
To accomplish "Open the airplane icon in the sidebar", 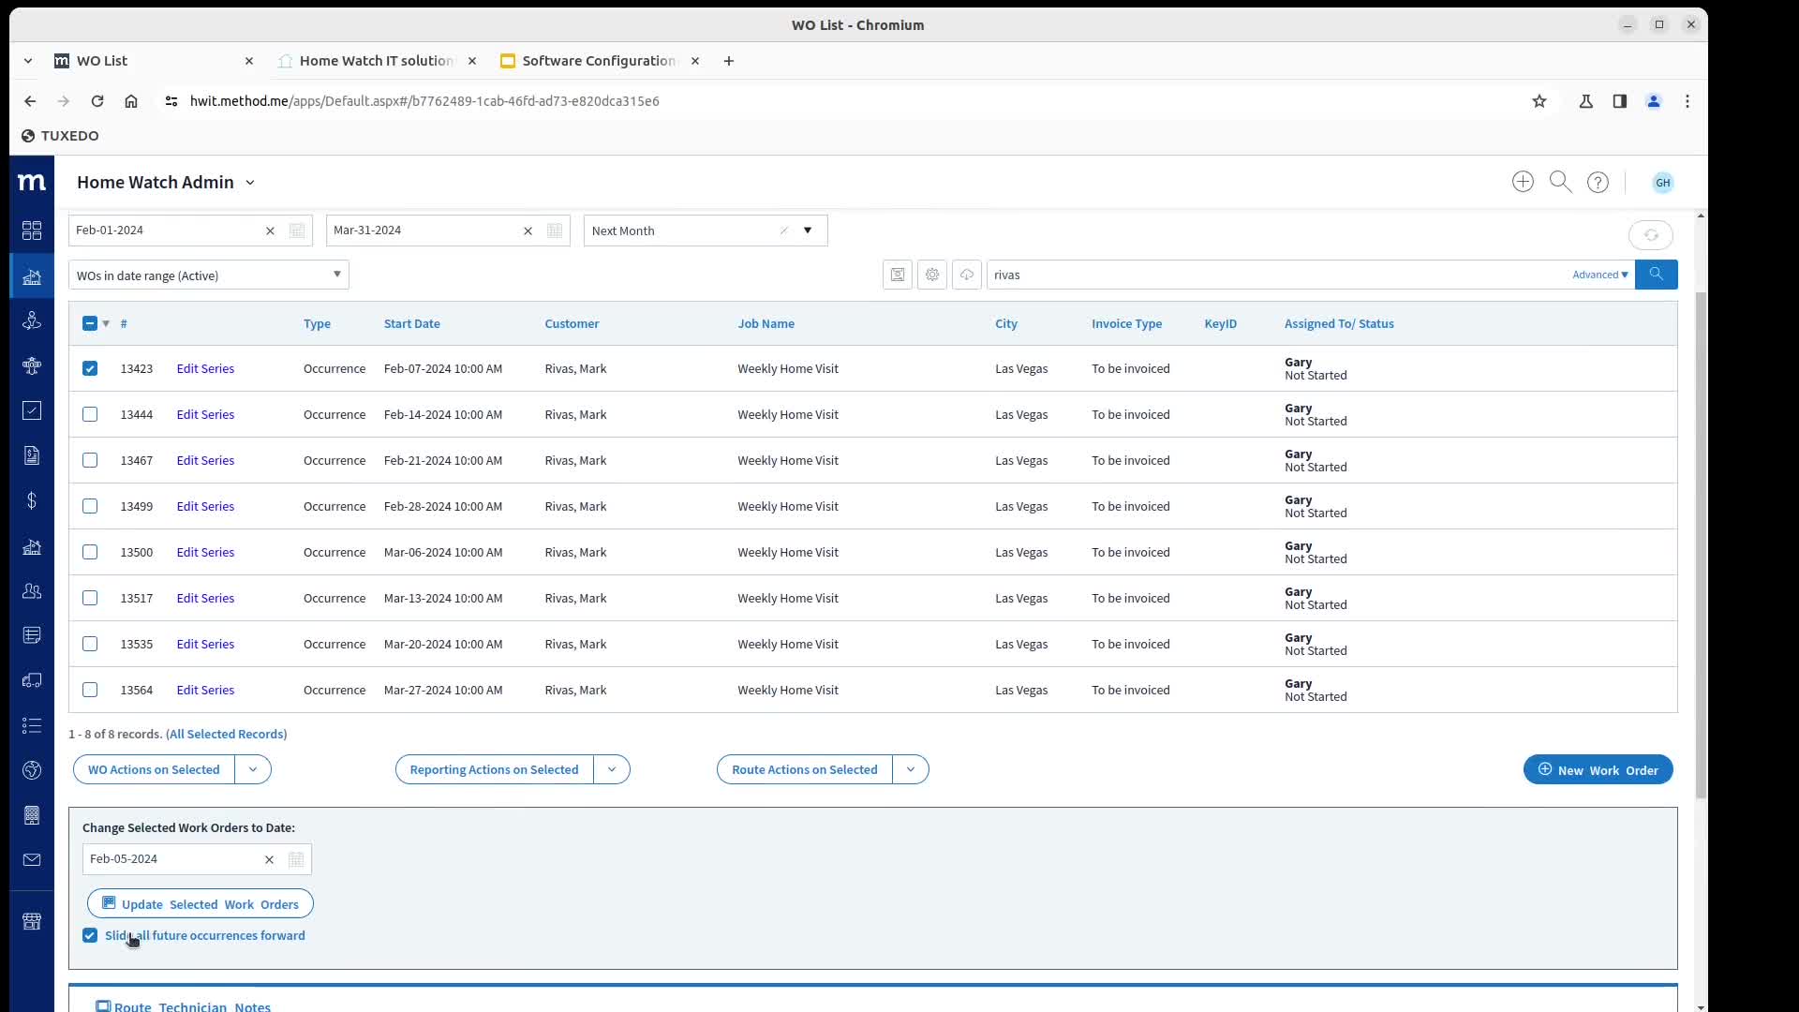I will [31, 366].
